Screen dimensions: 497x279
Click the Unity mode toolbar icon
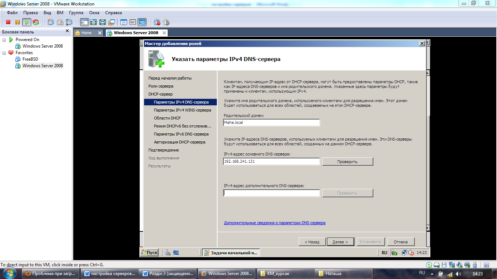(112, 22)
